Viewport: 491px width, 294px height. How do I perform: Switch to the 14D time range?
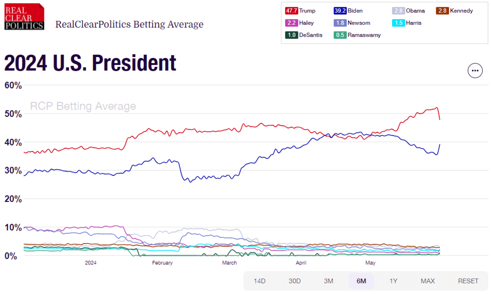tap(259, 280)
